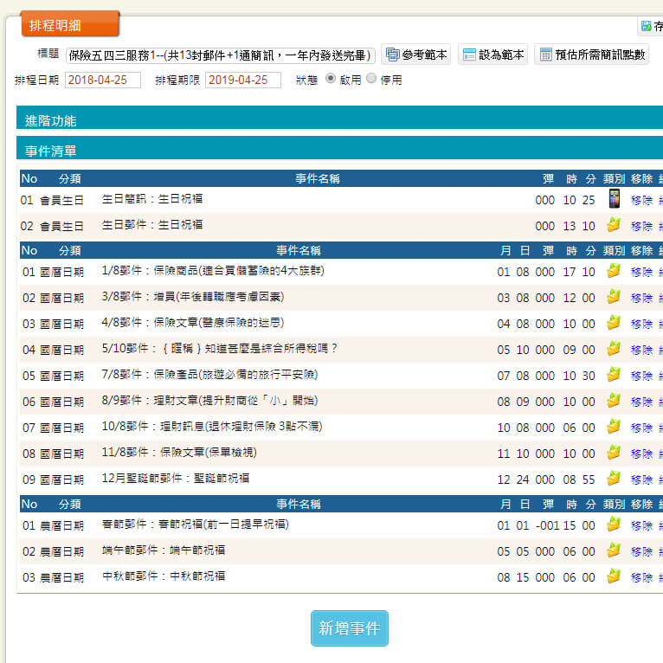
Task: Click the 標題 title input field
Action: coord(221,55)
